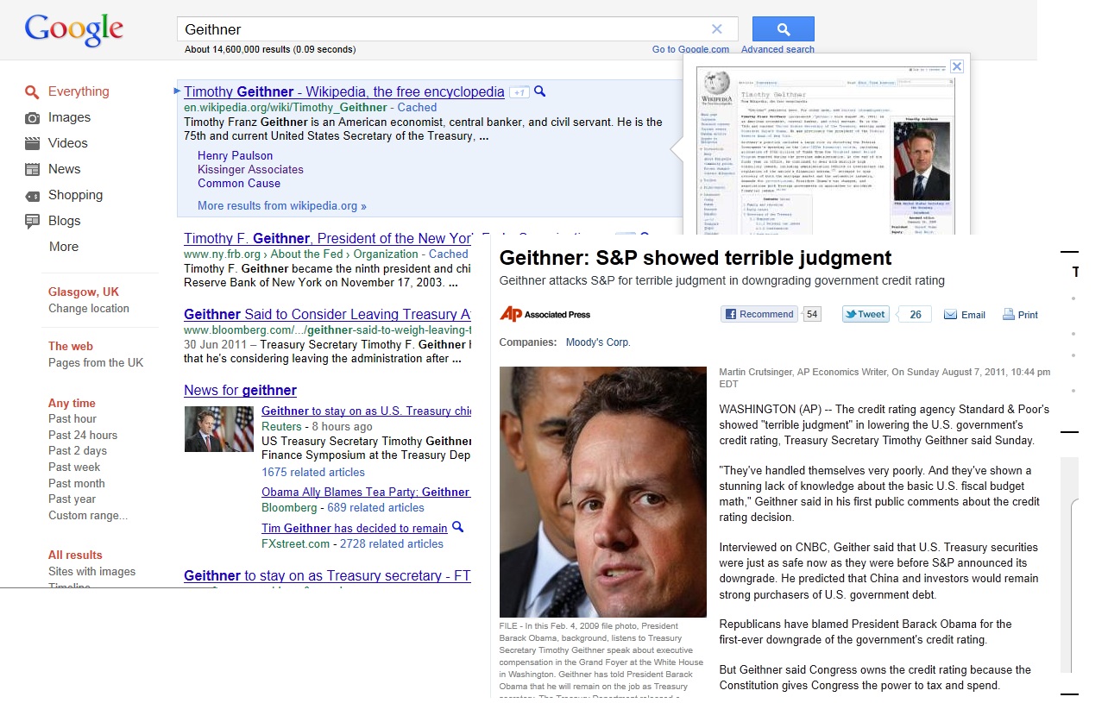Open the Change location link

[x=89, y=309]
